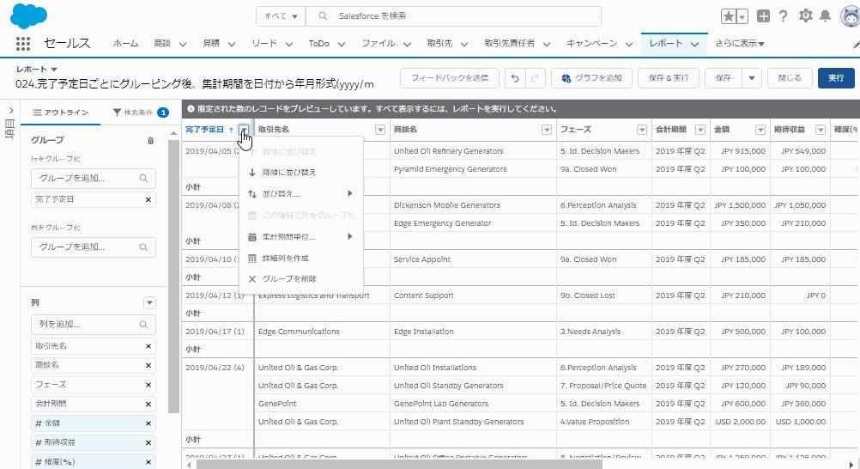Click フィードバックを送信 button
The width and height of the screenshot is (860, 469).
coord(450,78)
